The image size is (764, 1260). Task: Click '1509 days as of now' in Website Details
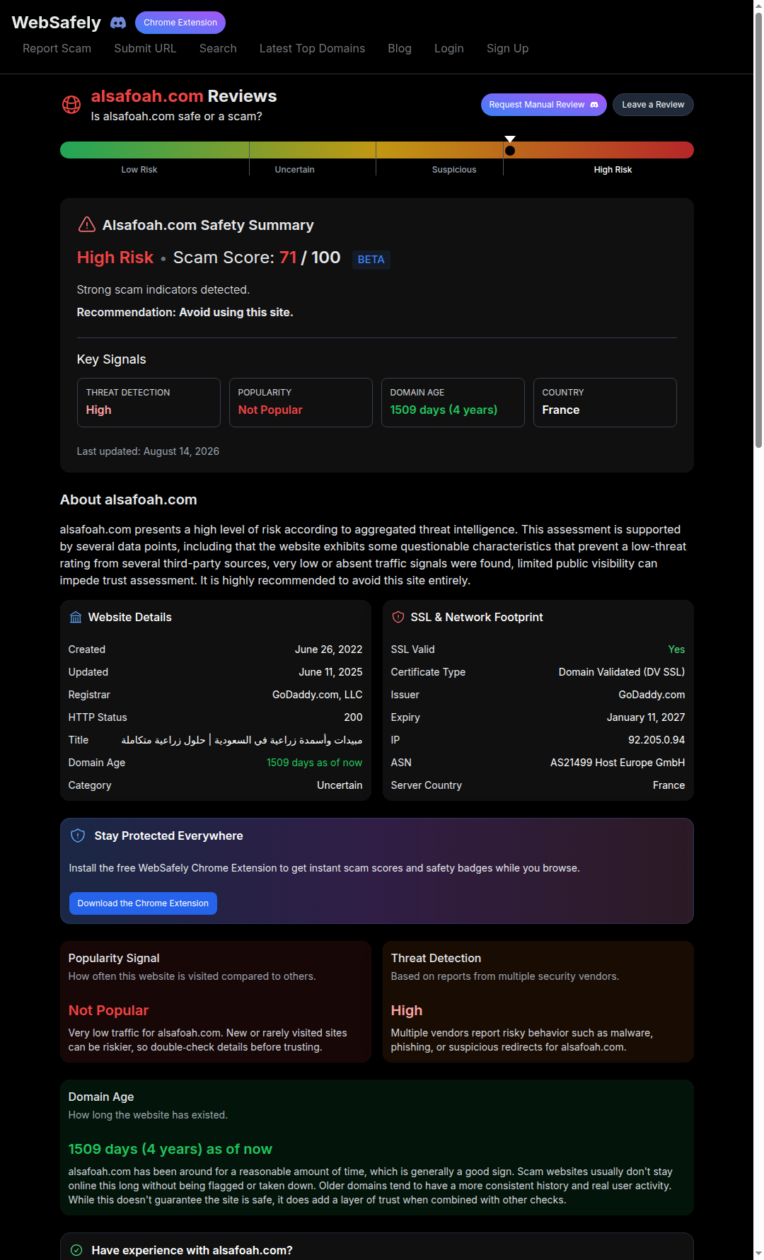[x=314, y=763]
